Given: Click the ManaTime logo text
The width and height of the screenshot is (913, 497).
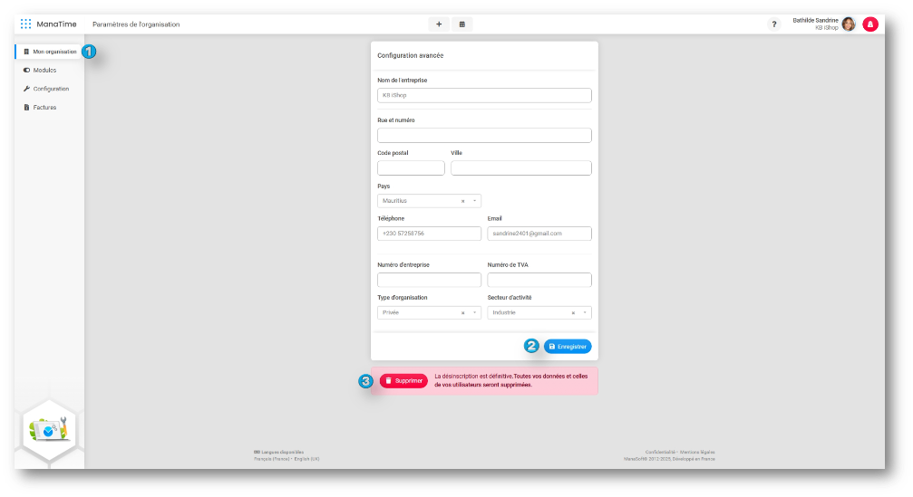Looking at the screenshot, I should coord(56,24).
